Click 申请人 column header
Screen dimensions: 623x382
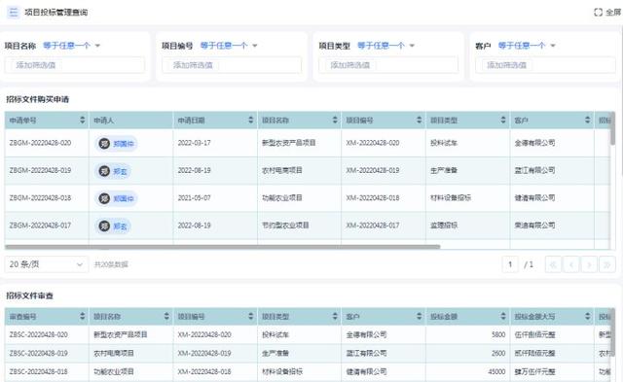click(131, 120)
